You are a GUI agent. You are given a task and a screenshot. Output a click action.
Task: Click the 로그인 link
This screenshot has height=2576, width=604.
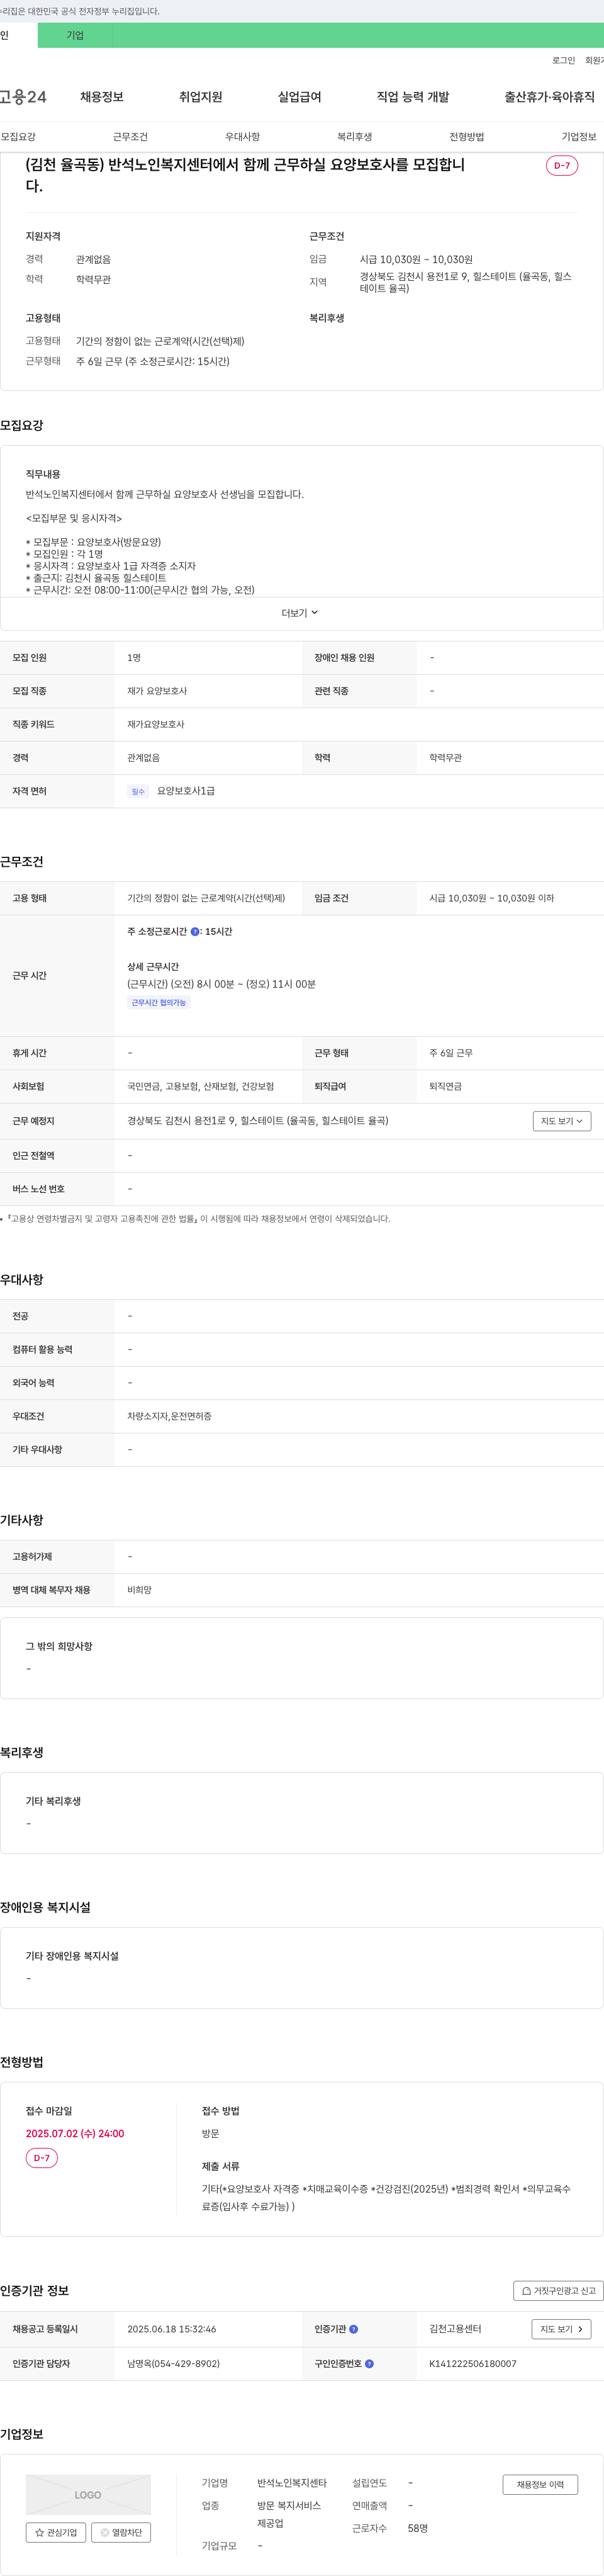pos(563,60)
